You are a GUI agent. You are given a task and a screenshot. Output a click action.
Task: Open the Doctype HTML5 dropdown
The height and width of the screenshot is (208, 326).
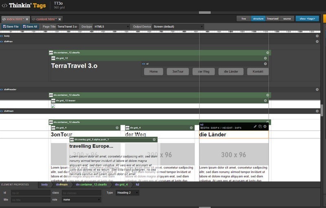click(x=111, y=27)
